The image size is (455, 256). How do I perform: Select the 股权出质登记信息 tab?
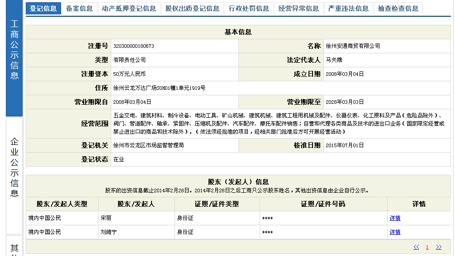[x=192, y=9]
